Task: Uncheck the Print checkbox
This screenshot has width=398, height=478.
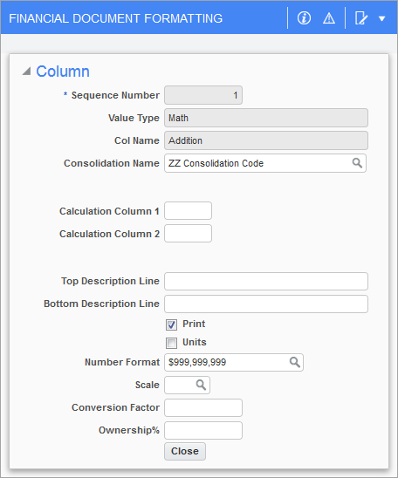Action: pos(171,324)
